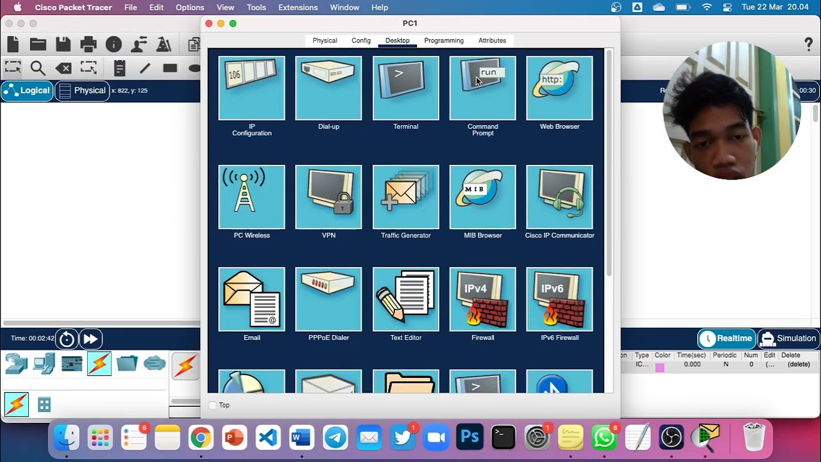Open the Tools menu
Viewport: 821px width, 462px height.
pyautogui.click(x=256, y=8)
